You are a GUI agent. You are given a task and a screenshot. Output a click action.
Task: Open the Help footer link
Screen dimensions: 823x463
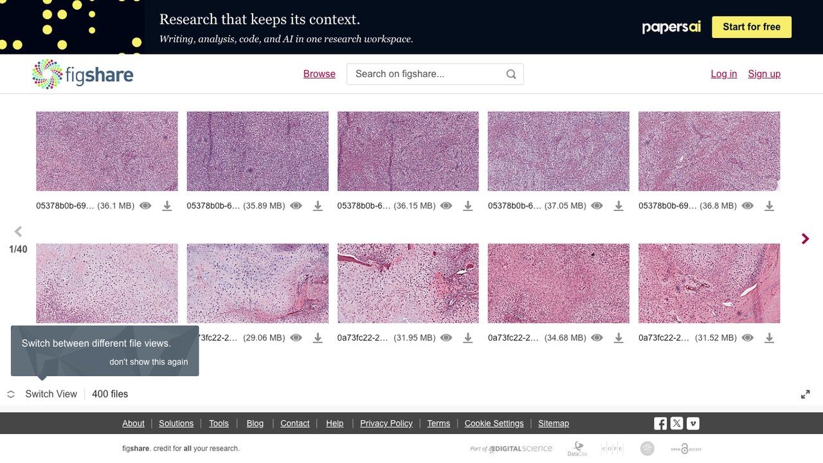335,423
